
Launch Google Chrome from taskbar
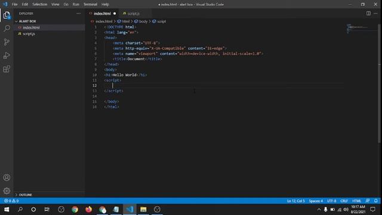coord(75,210)
